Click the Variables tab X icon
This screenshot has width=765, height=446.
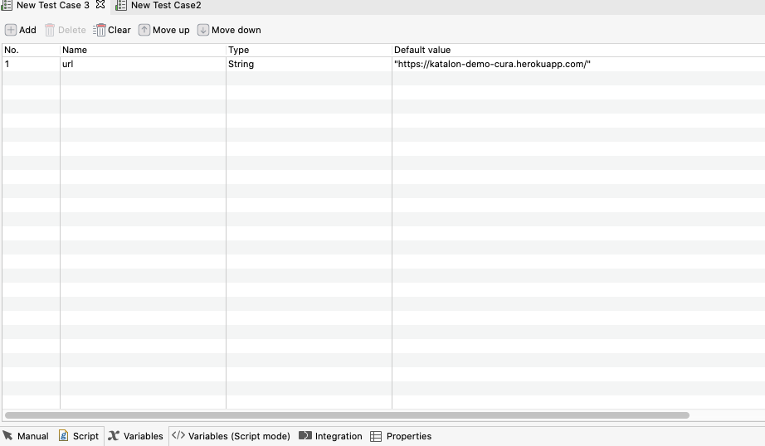[114, 436]
